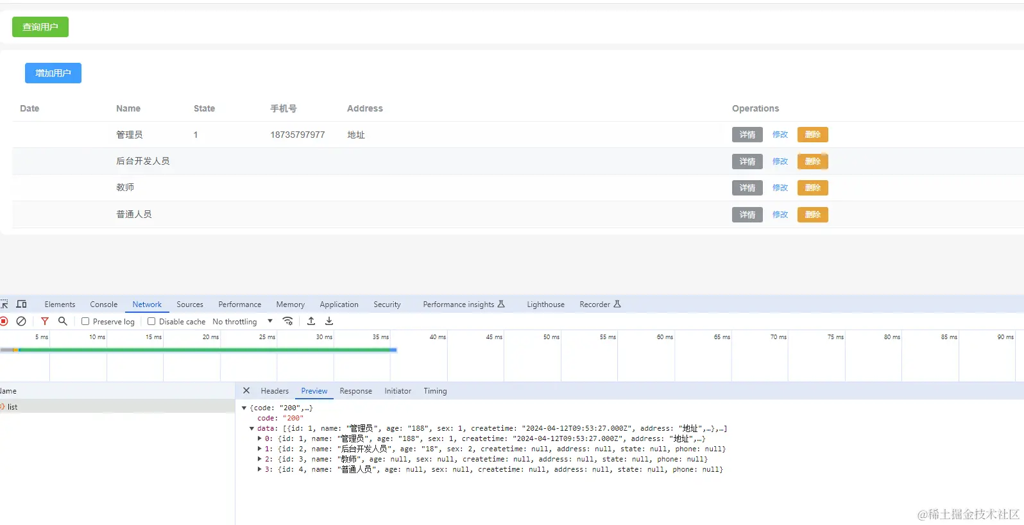
Task: View the request Timing tab
Action: click(x=435, y=391)
